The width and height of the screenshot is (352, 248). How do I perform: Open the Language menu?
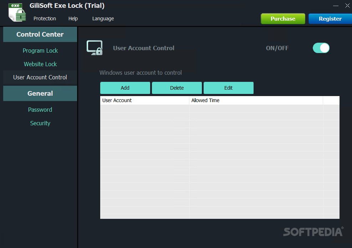103,19
